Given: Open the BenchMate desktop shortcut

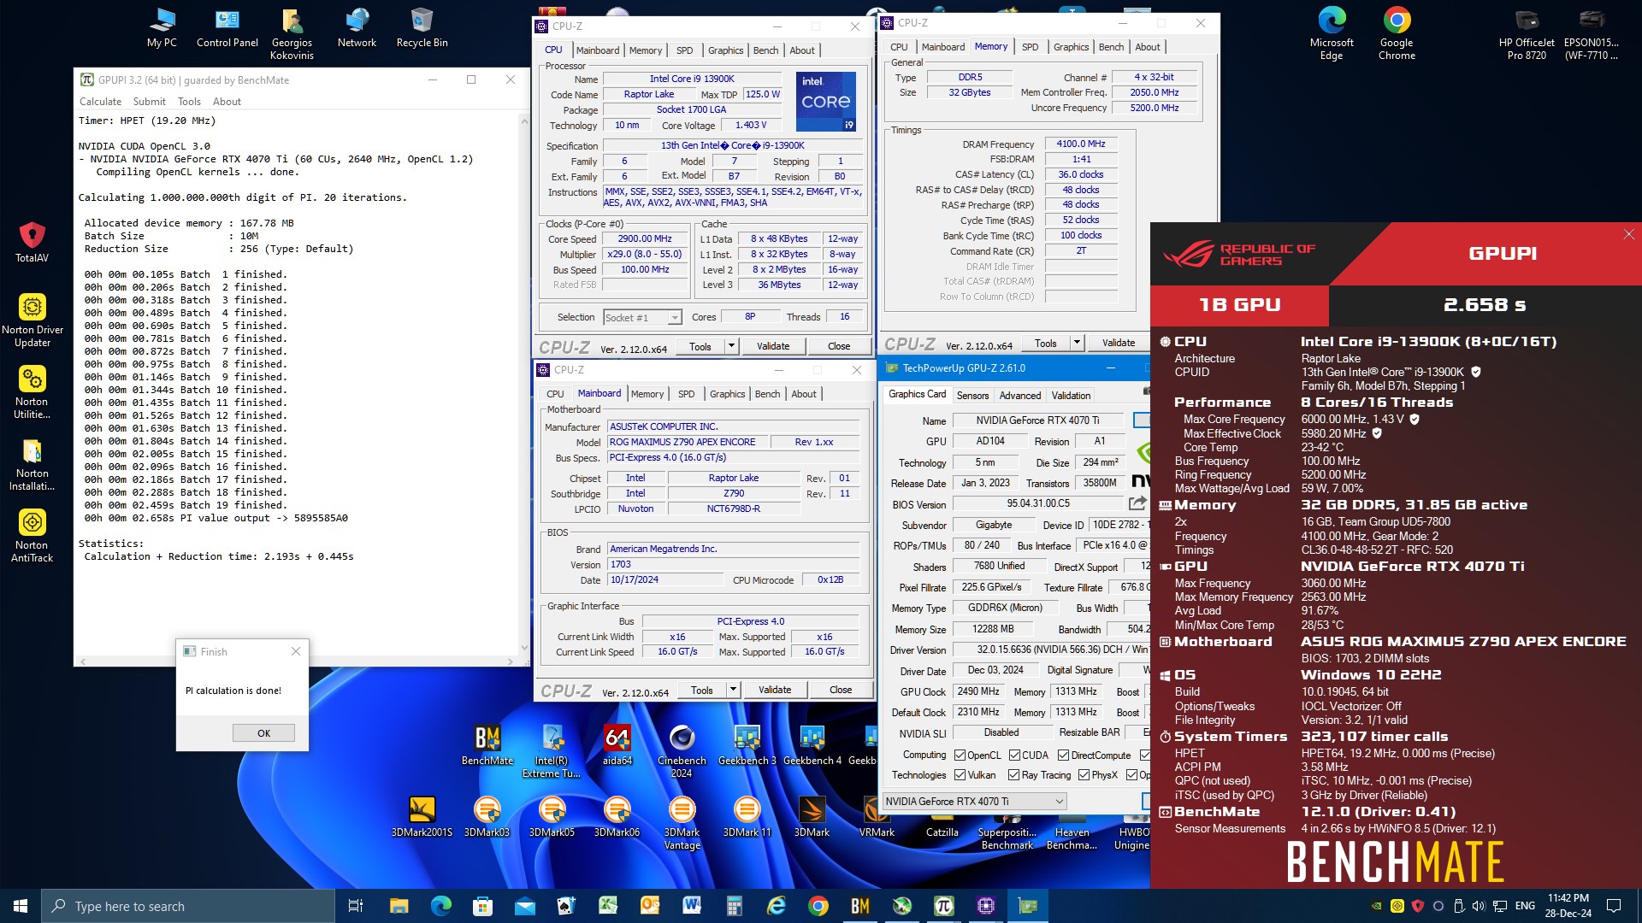Looking at the screenshot, I should (x=487, y=744).
